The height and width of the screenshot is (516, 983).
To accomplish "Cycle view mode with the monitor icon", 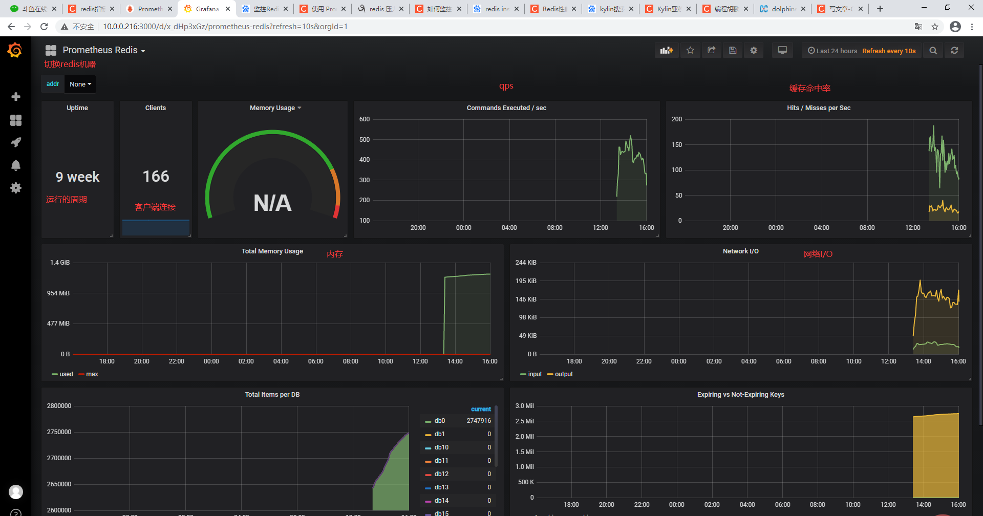I will 782,50.
